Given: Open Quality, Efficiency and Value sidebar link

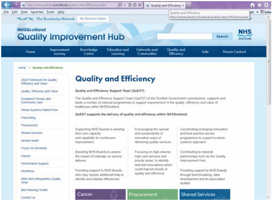Looking at the screenshot, I should coord(39,91).
